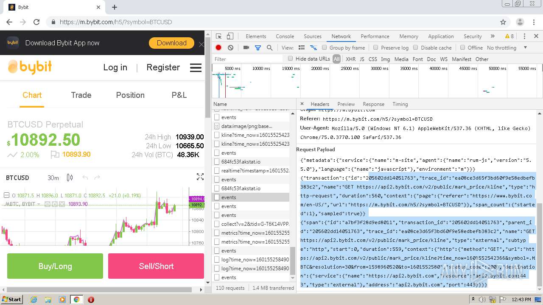Image resolution: width=543 pixels, height=305 pixels.
Task: Open a new browser tab
Action: point(115,7)
